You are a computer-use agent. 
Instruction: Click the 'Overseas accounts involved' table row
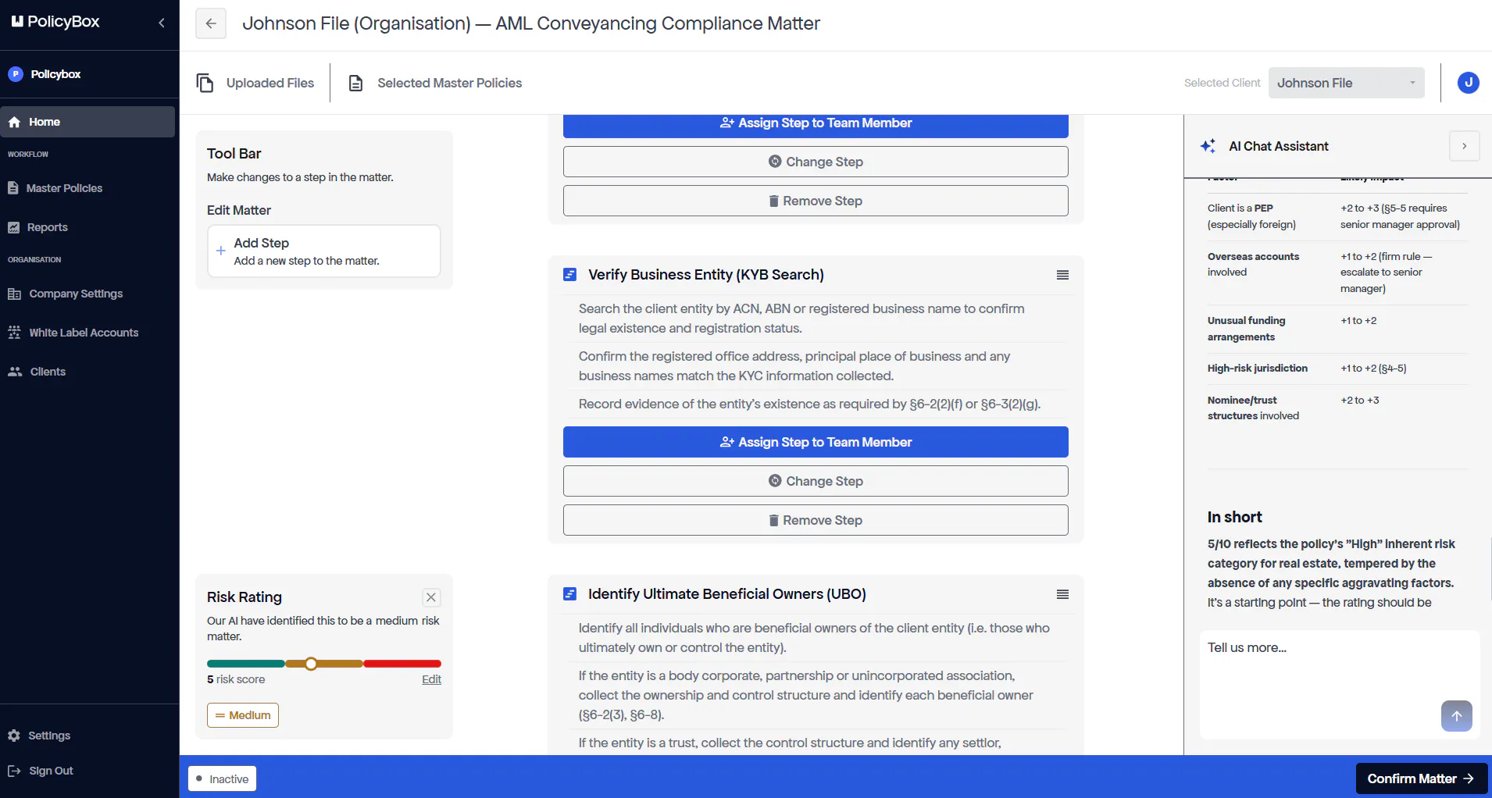click(1337, 273)
